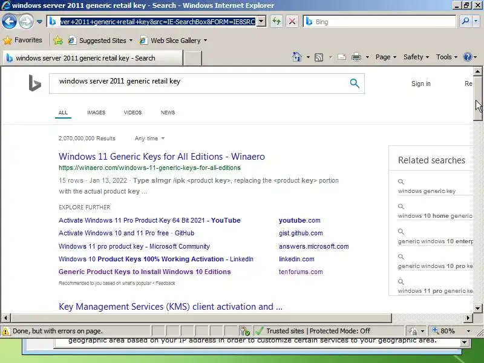Click the answers.microsoft.com domain link
This screenshot has width=484, height=363.
pos(313,246)
